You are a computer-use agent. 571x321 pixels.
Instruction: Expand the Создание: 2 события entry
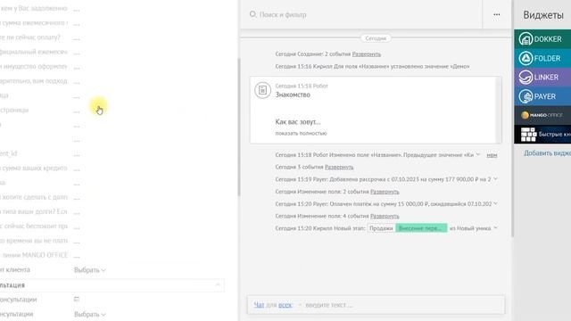[367, 53]
